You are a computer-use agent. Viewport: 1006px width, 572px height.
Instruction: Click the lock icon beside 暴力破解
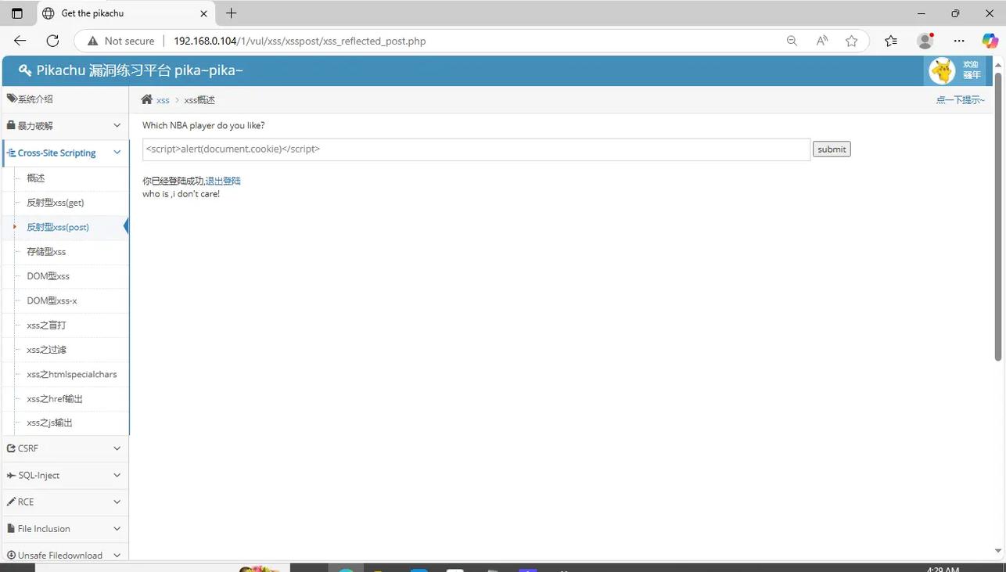point(11,125)
